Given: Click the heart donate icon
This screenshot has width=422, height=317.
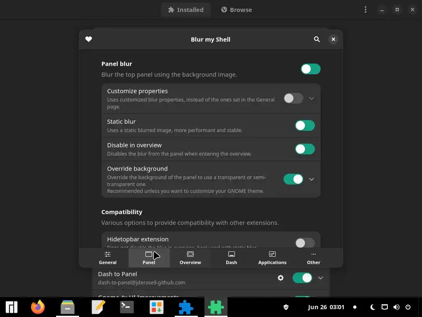Looking at the screenshot, I should click(89, 39).
